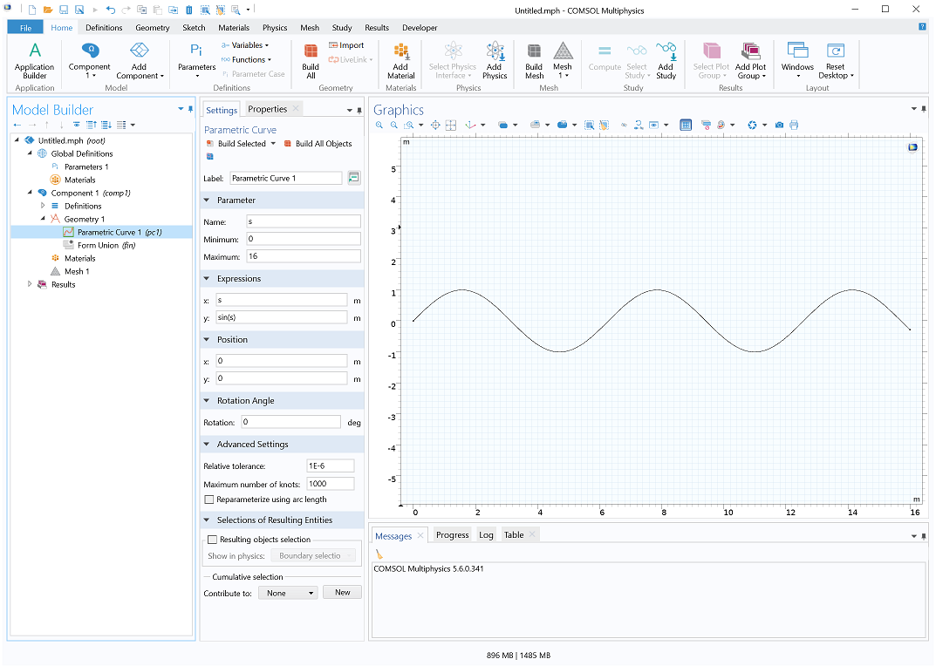Click the Build All Objects button

click(318, 144)
